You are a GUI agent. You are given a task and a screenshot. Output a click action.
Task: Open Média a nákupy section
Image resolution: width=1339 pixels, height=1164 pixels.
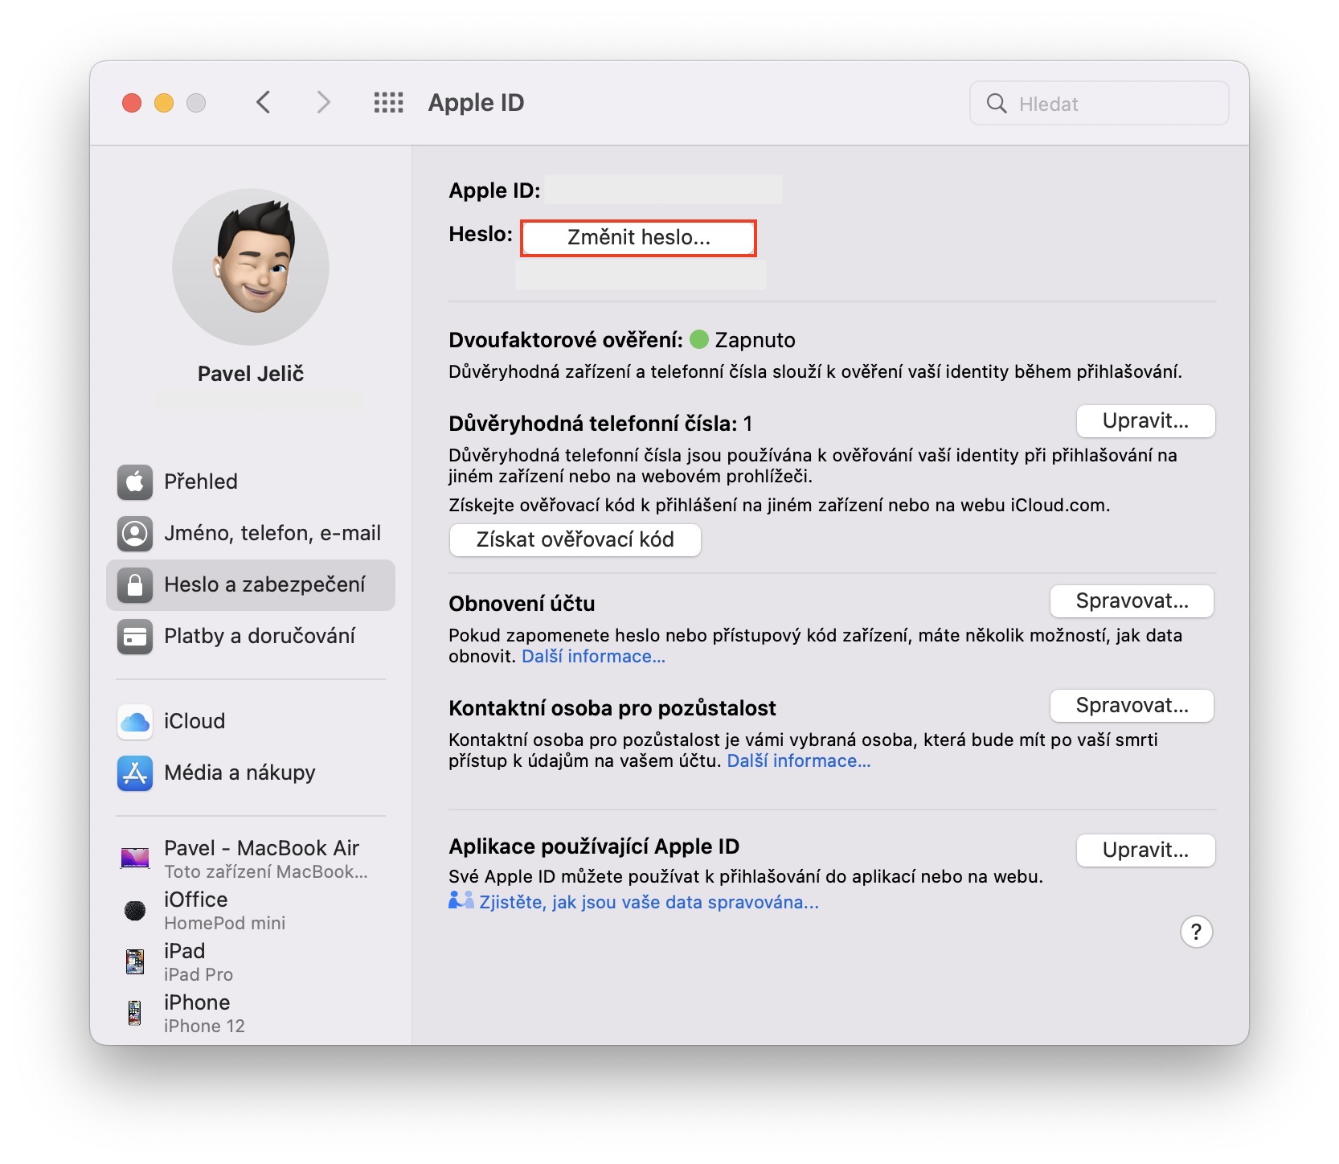[x=251, y=773]
